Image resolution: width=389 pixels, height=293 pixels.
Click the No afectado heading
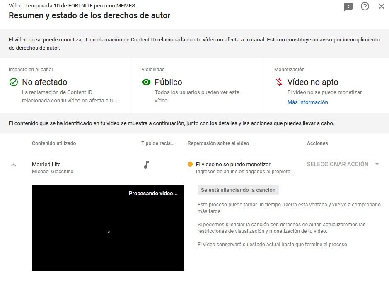45,82
